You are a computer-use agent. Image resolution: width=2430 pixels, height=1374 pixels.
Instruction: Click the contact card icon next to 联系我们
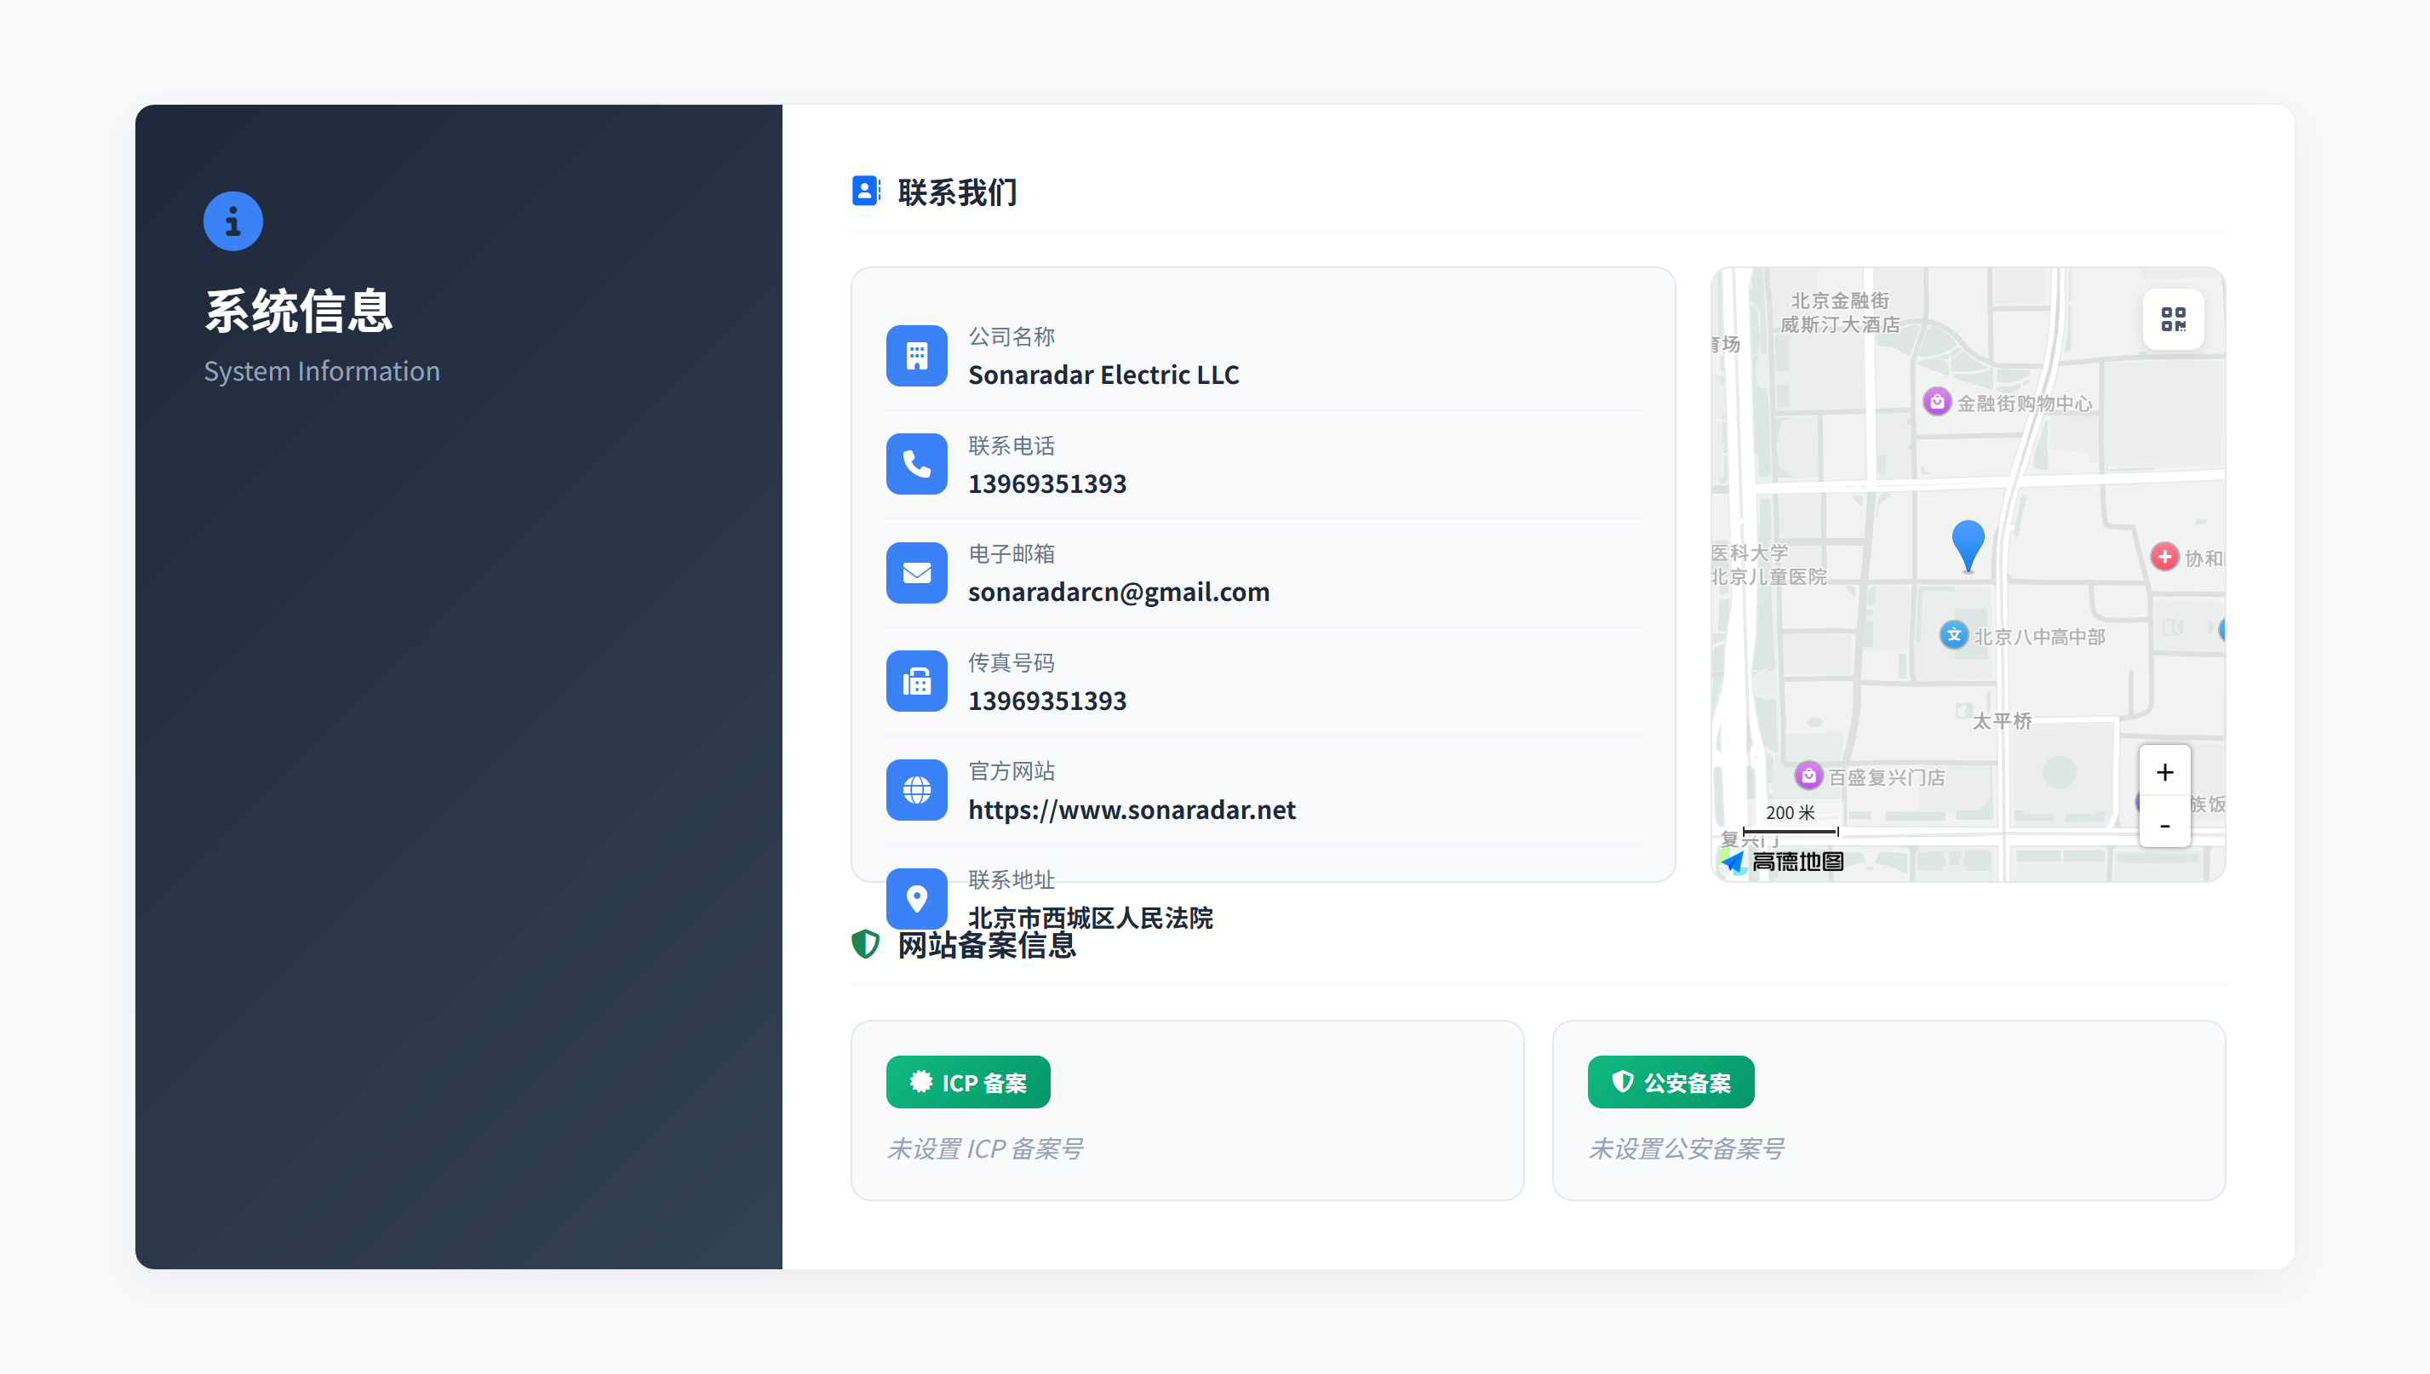[x=865, y=191]
